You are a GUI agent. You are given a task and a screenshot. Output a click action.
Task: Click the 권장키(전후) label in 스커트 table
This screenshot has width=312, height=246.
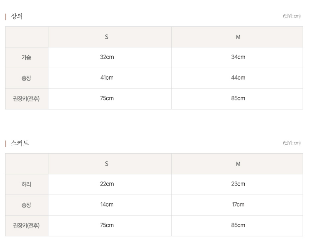click(26, 226)
